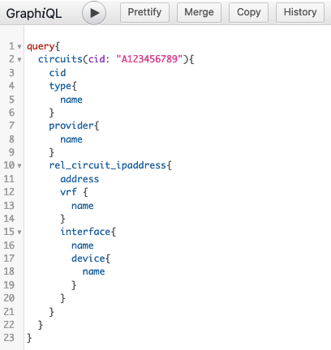Click 'name' on line 5

click(x=71, y=100)
